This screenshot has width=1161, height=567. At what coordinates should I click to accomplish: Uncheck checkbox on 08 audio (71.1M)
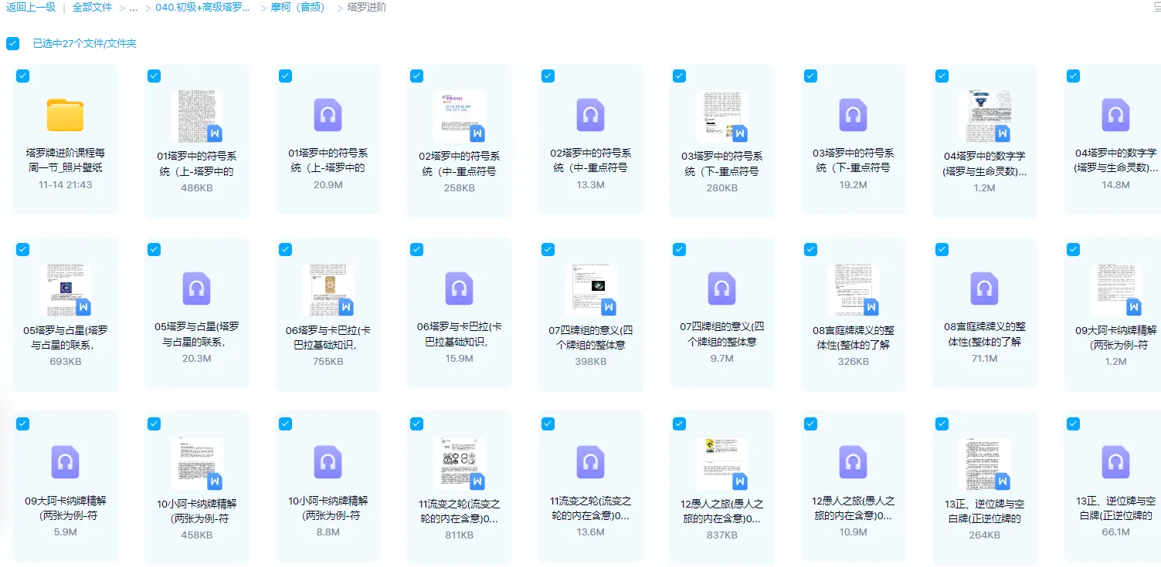pyautogui.click(x=942, y=249)
